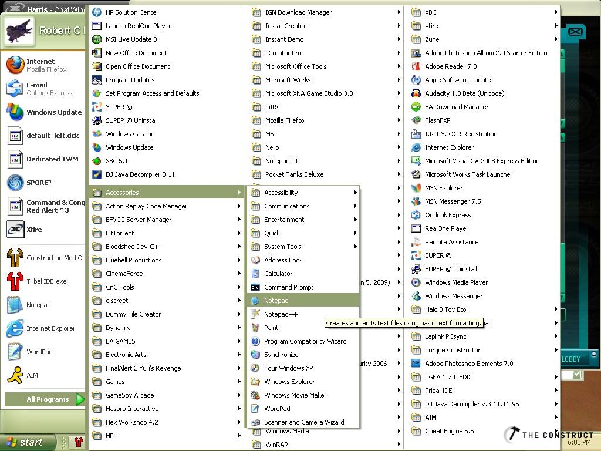Open Address Book in Accessories
Image resolution: width=601 pixels, height=451 pixels.
(303, 260)
